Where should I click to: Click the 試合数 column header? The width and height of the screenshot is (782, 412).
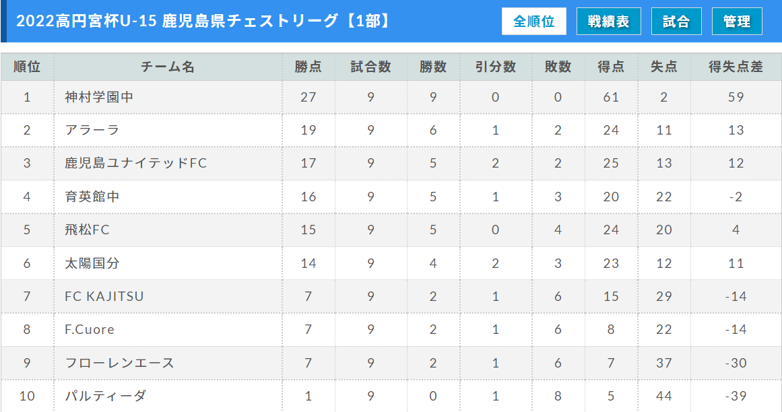(x=370, y=67)
